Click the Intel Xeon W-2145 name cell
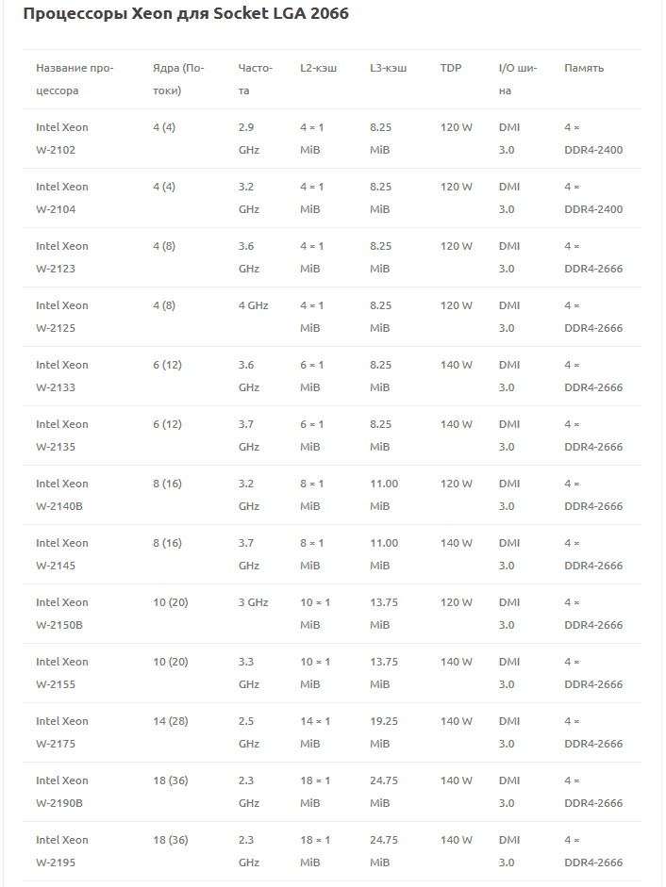Screen dimensions: 666x887 pyautogui.click(x=62, y=554)
